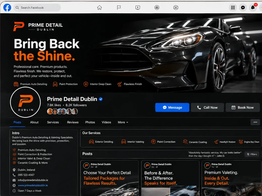Click the 085 123 4567 phone number
Image resolution: width=262 pixels, height=196 pixels.
[x=26, y=175]
